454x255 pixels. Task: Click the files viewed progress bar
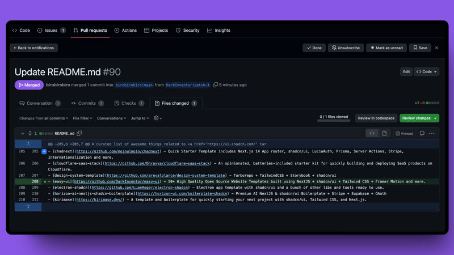pyautogui.click(x=334, y=121)
